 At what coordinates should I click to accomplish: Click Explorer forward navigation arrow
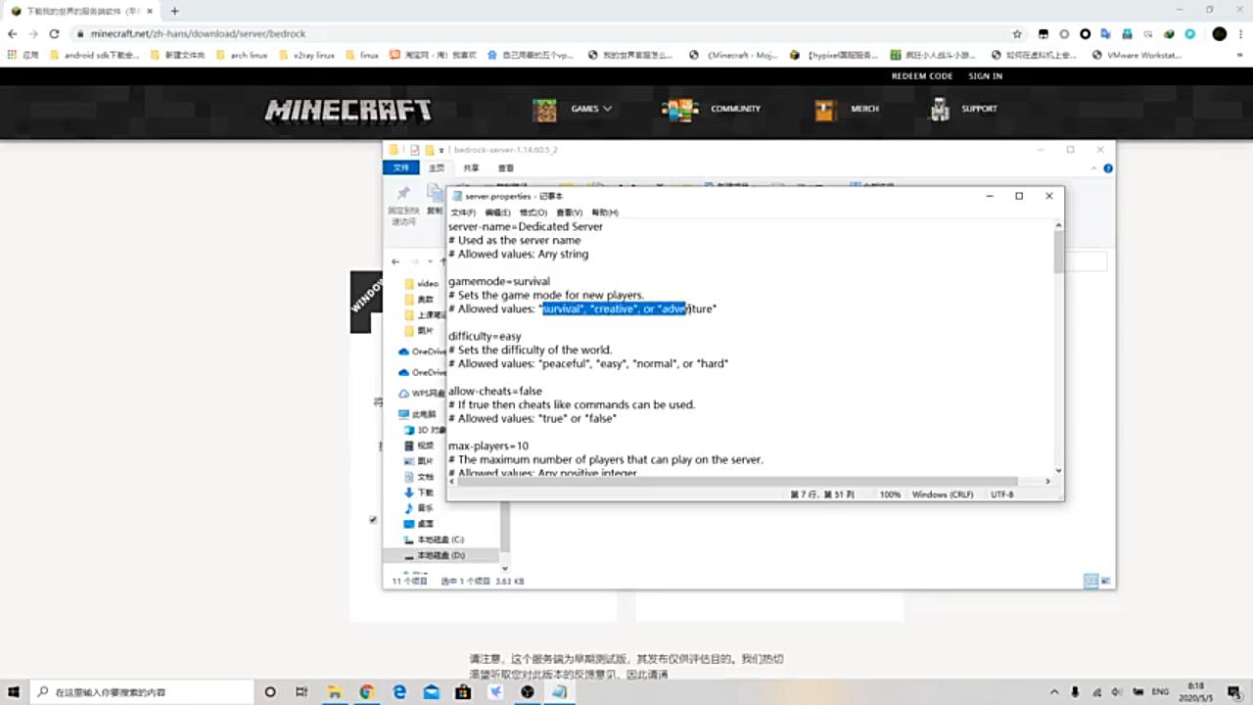point(415,261)
